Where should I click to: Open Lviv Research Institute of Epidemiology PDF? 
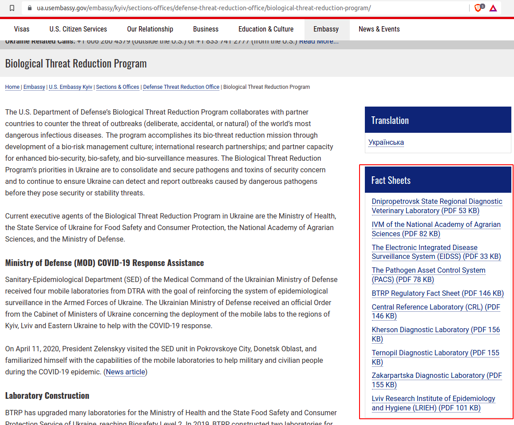pyautogui.click(x=433, y=403)
